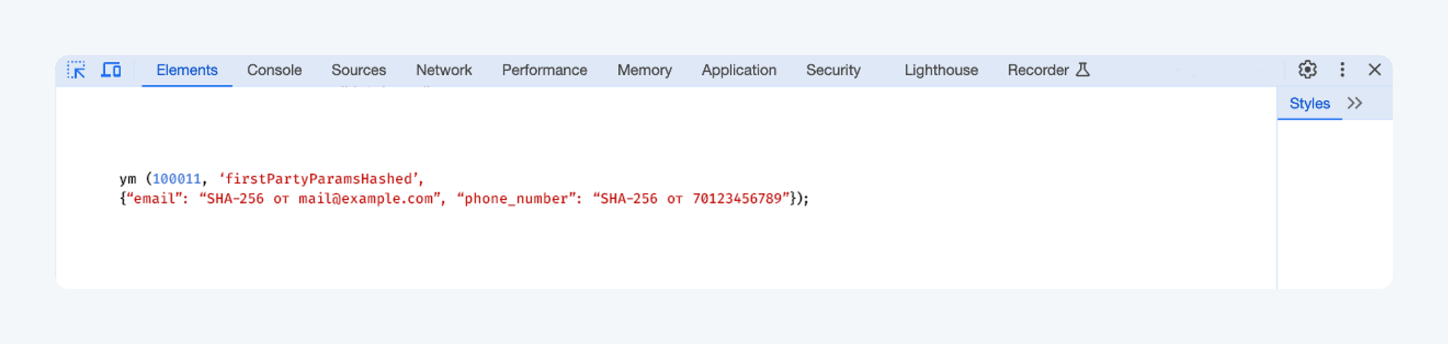The width and height of the screenshot is (1448, 344).
Task: Open the Sources tab
Action: 359,70
